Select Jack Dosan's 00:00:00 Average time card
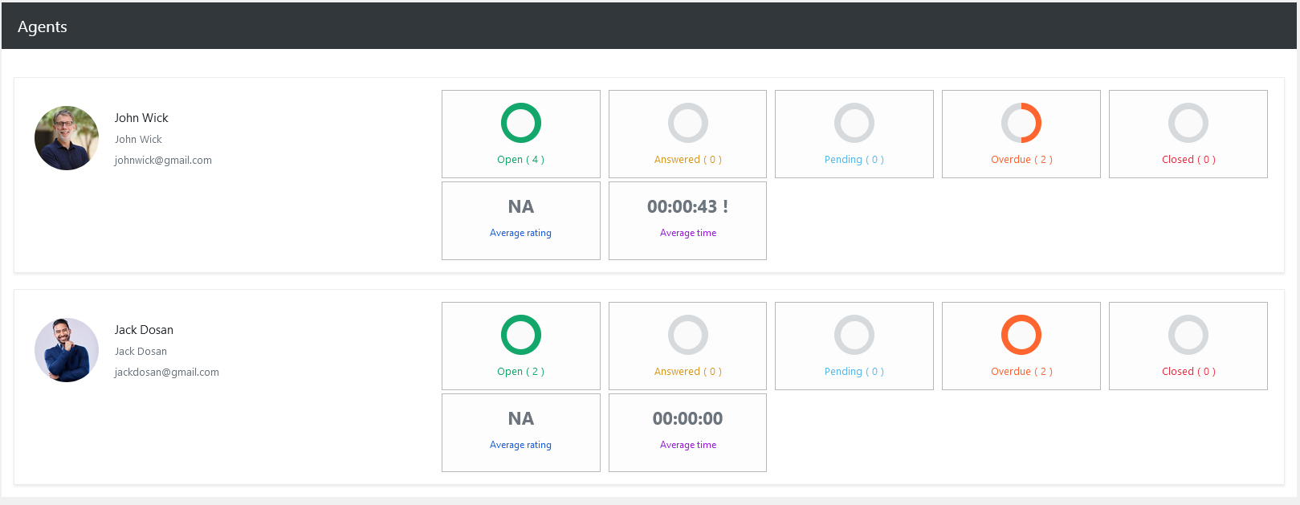 tap(687, 432)
